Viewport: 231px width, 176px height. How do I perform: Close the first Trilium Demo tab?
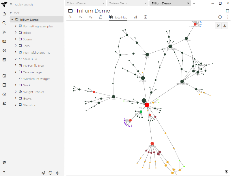click(x=103, y=3)
